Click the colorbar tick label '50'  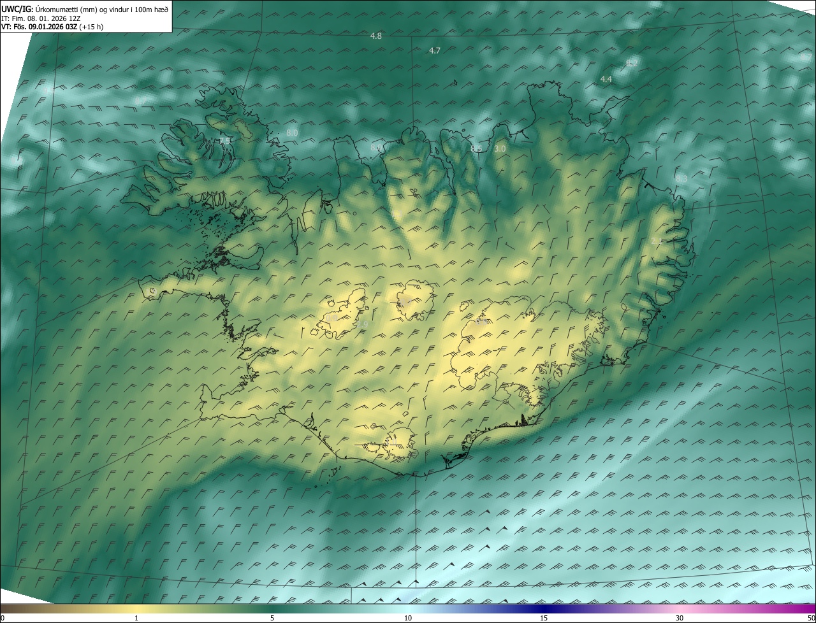point(811,619)
